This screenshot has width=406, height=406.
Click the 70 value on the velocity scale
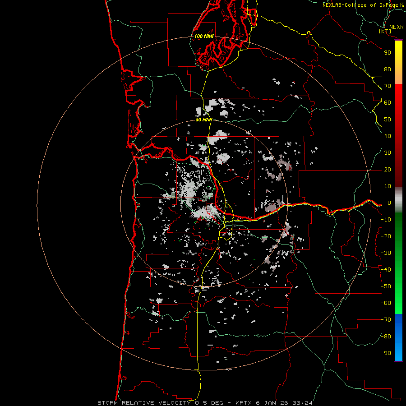[x=388, y=86]
